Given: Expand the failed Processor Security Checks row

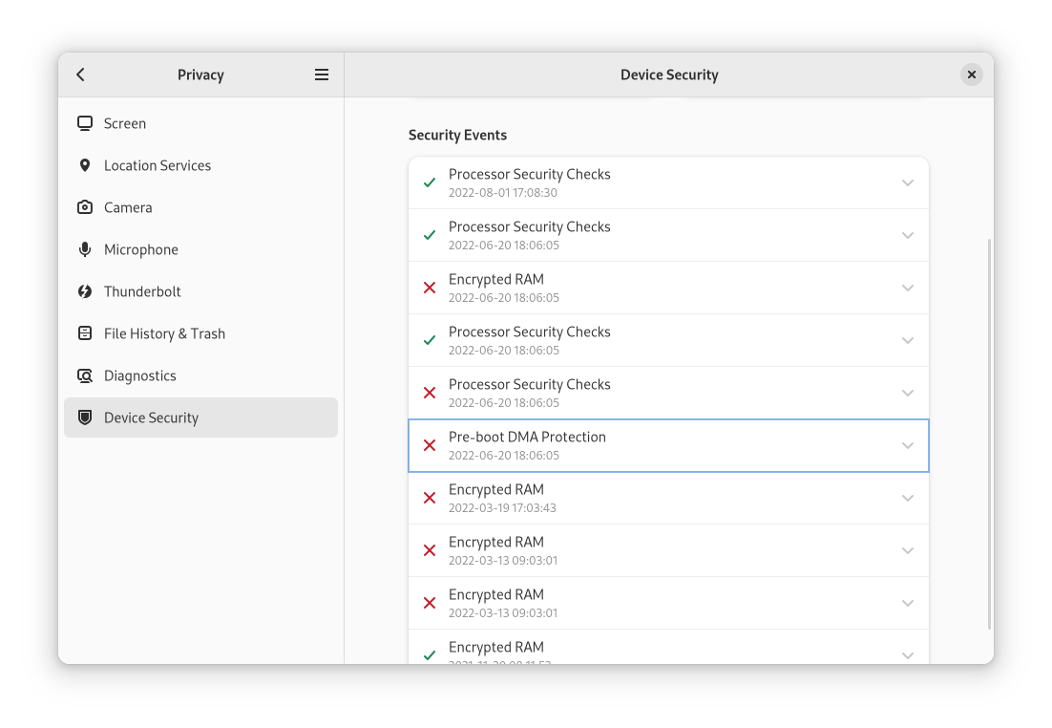Looking at the screenshot, I should pyautogui.click(x=907, y=393).
